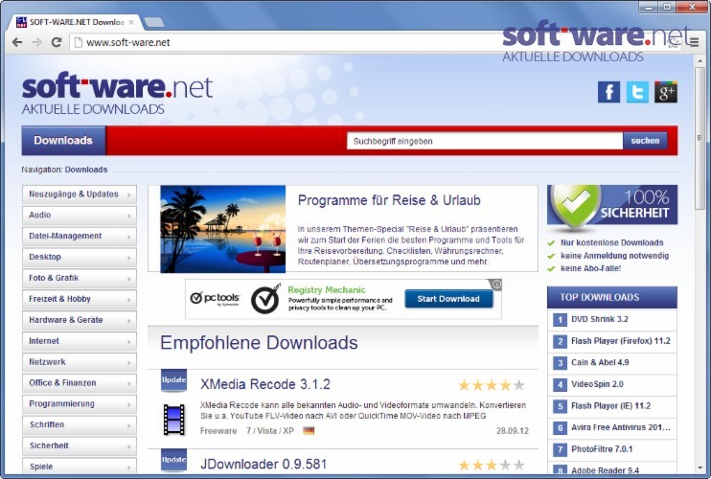Click the 100% Sicherheit shield banner

pyautogui.click(x=612, y=205)
